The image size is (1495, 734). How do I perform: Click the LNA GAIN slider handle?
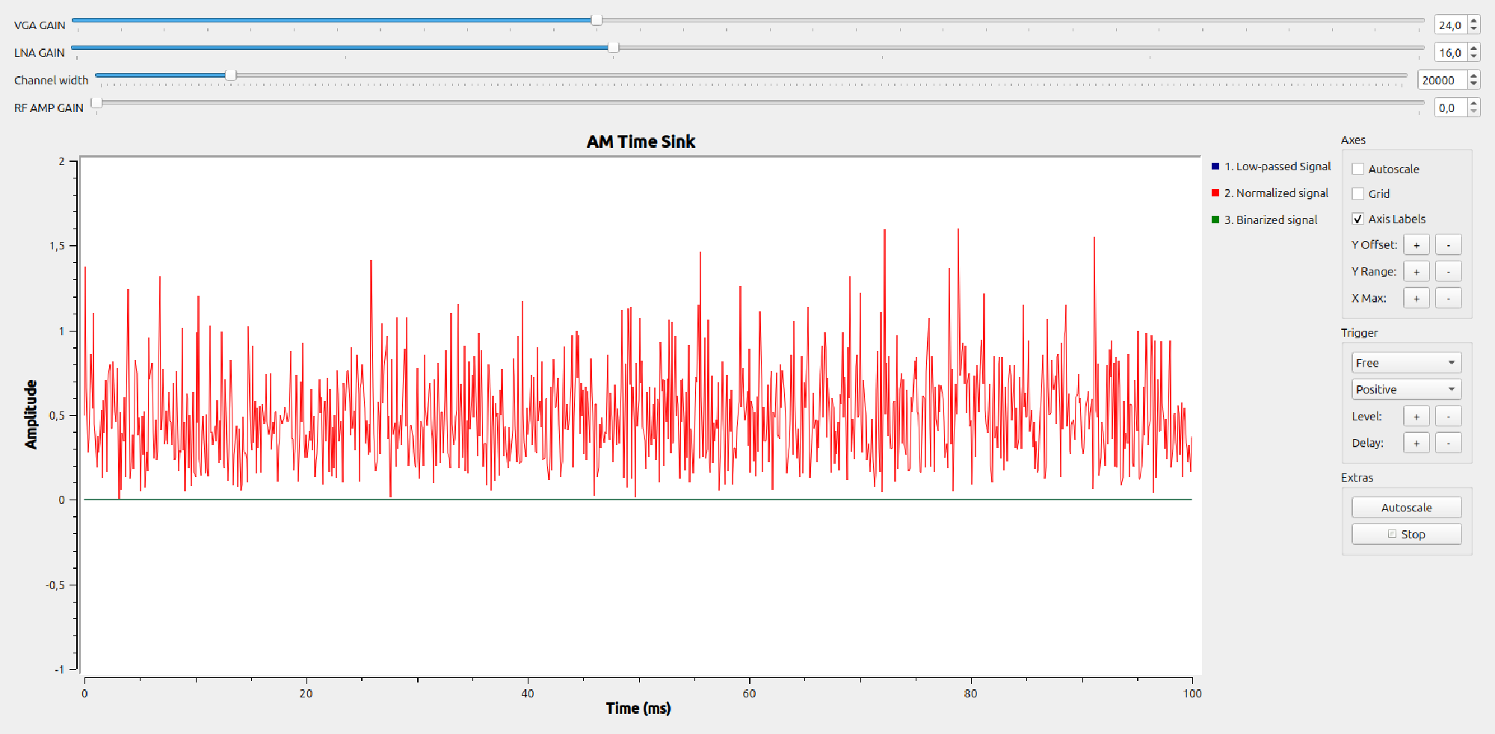coord(614,48)
